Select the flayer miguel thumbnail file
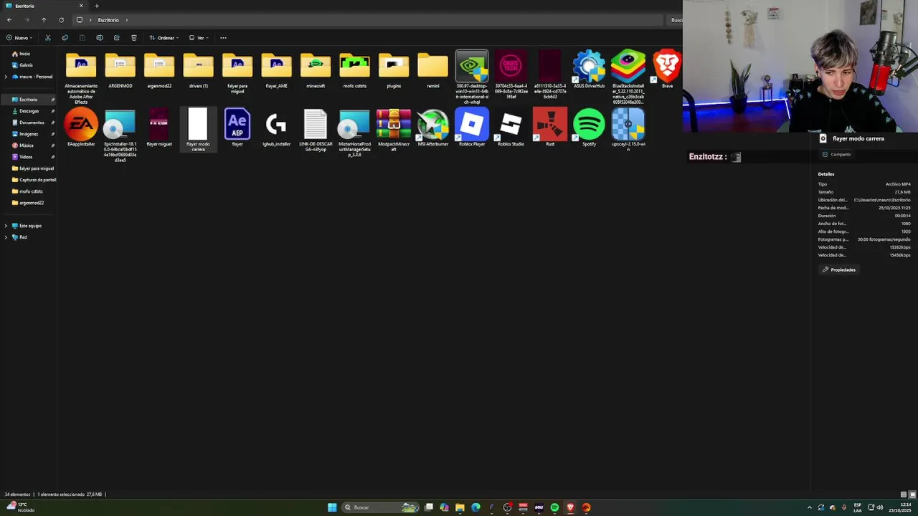This screenshot has height=516, width=918. click(159, 128)
